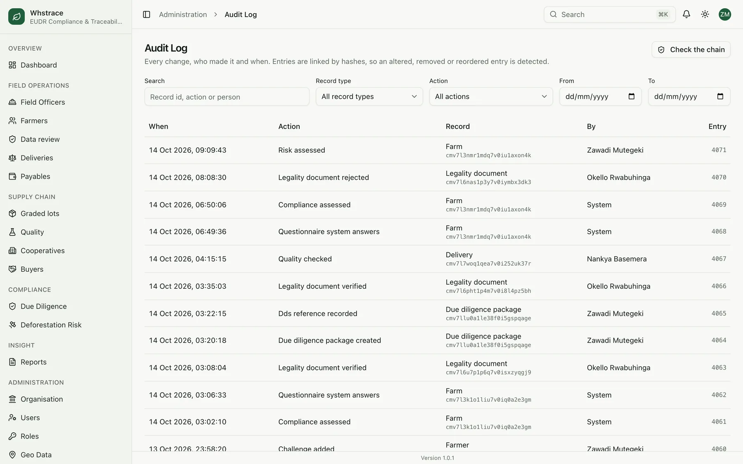
Task: Go to Field Officers page
Action: 43,102
